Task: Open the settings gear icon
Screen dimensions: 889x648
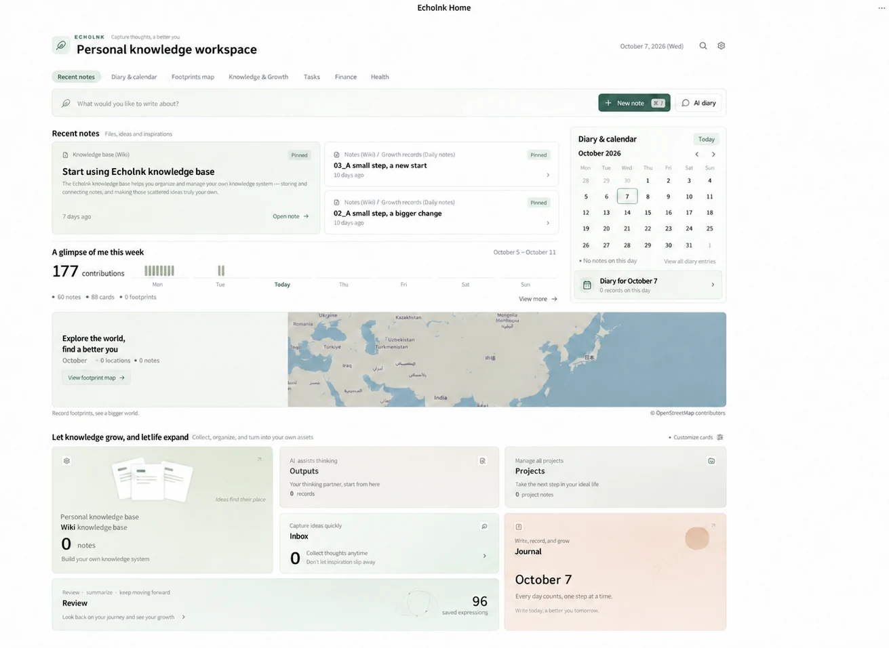Action: pyautogui.click(x=721, y=46)
